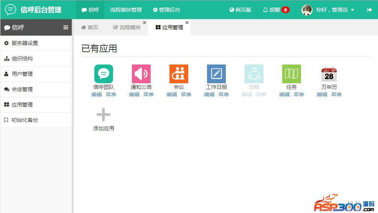Open 流程模块管理 in top navigation

[x=126, y=10]
